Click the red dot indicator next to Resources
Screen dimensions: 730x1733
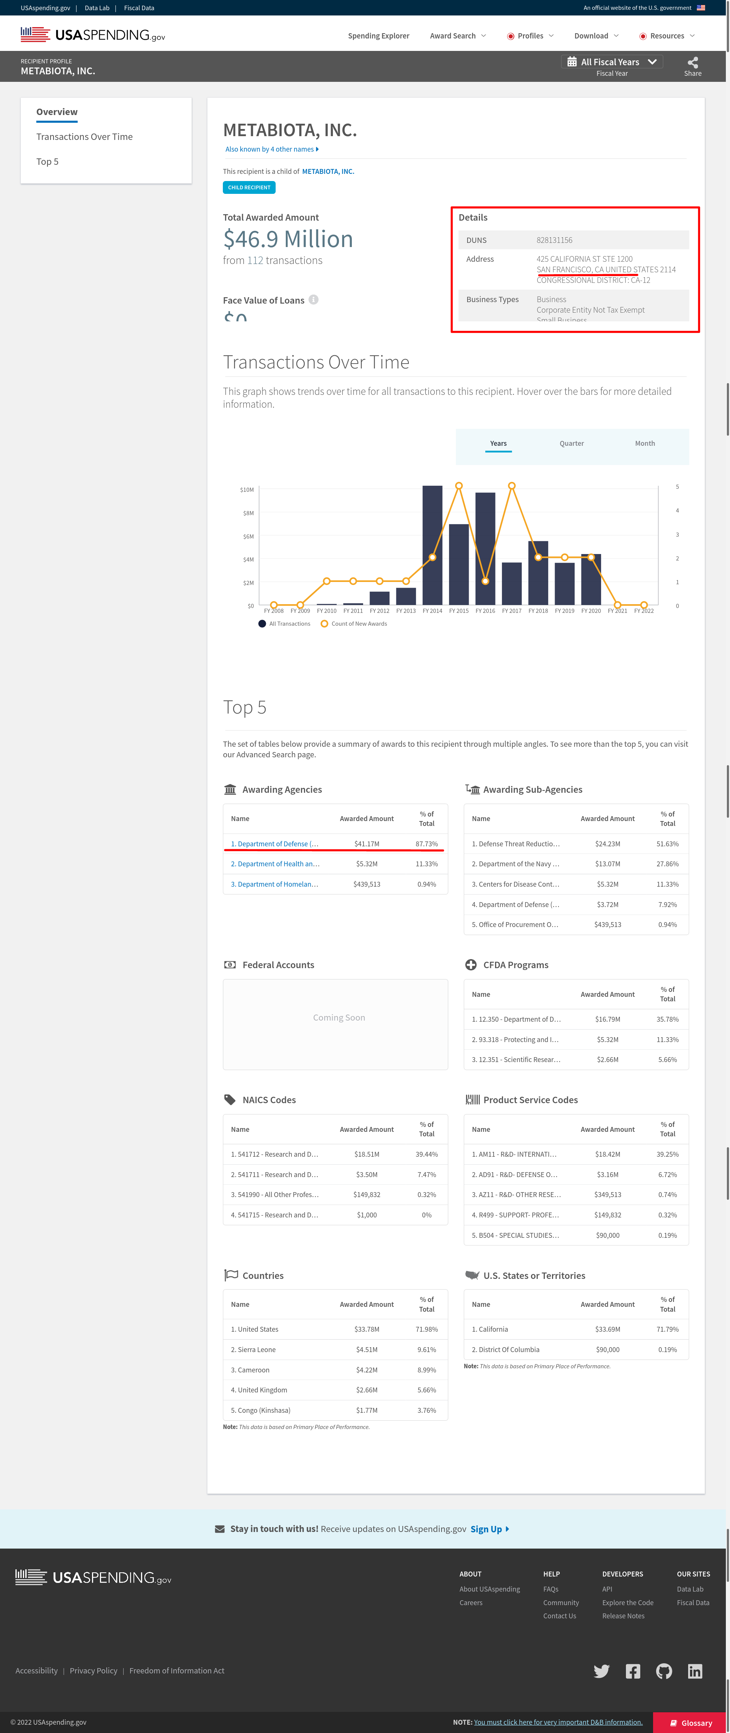click(x=643, y=36)
